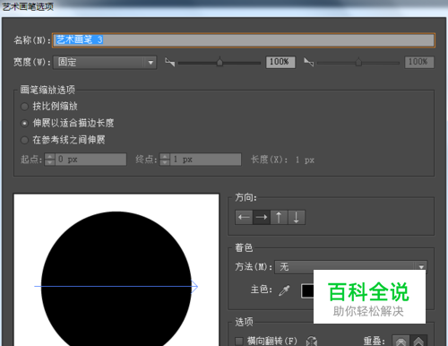Click the black key color swatch

[307, 290]
